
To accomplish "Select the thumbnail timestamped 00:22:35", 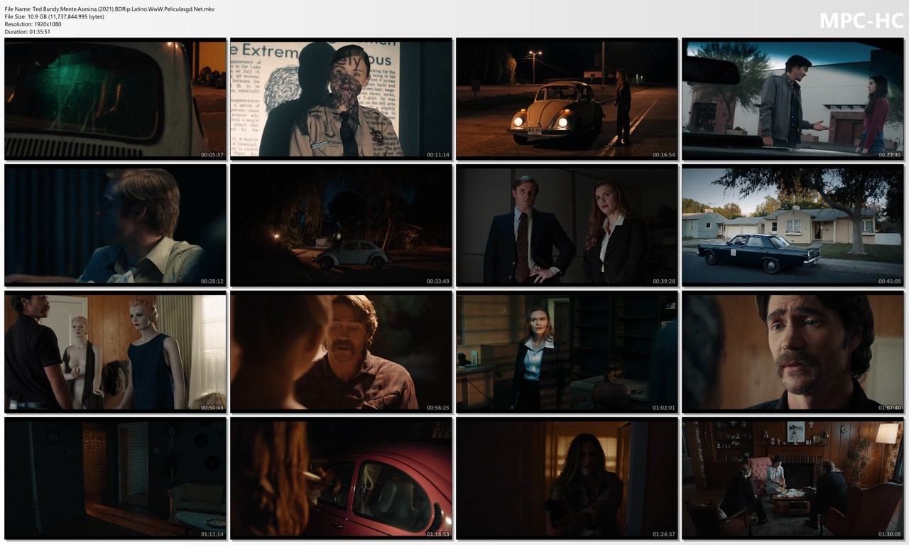I will (793, 99).
